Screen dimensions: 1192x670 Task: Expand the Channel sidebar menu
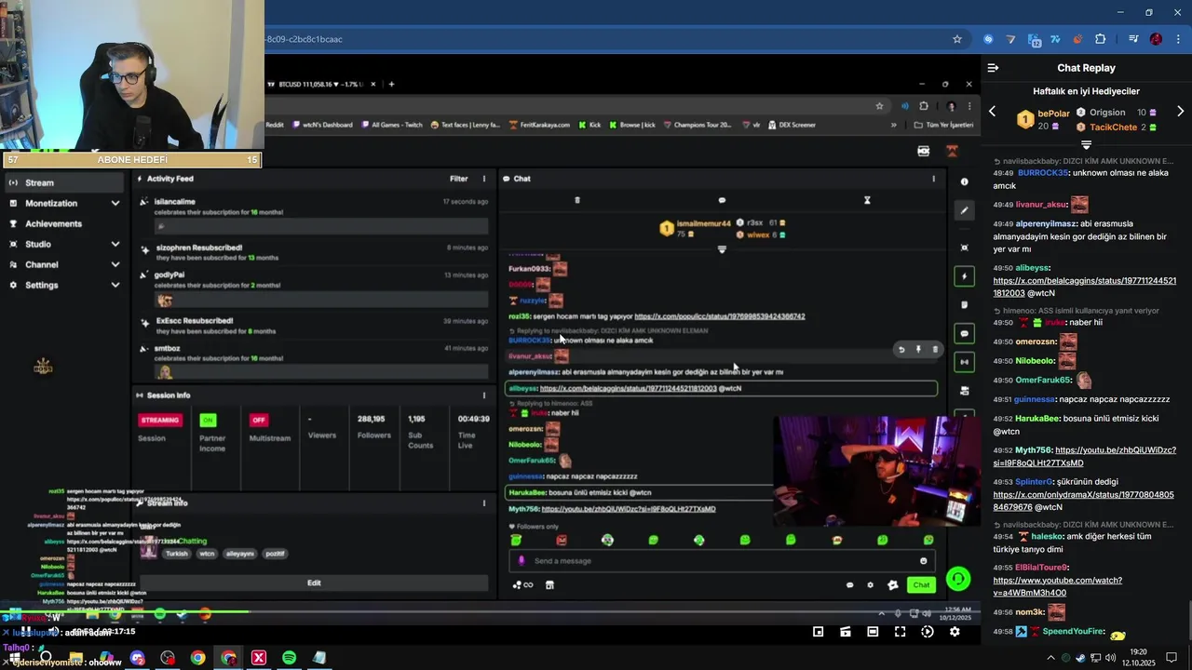tap(63, 264)
